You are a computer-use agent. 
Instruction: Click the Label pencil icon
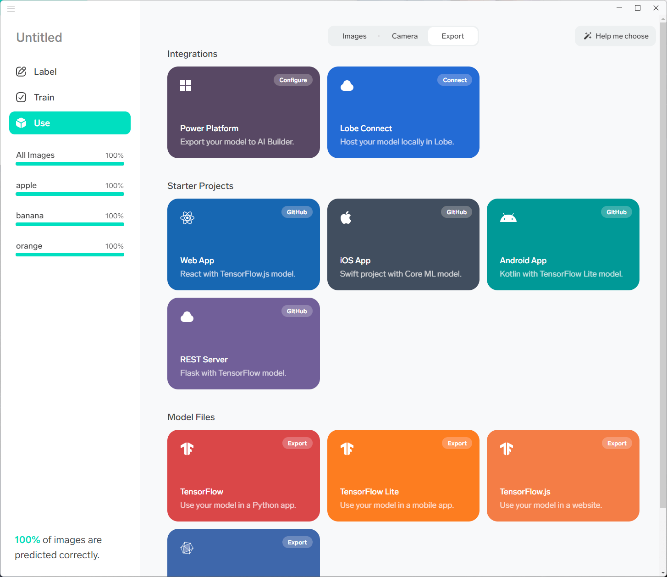pyautogui.click(x=21, y=72)
